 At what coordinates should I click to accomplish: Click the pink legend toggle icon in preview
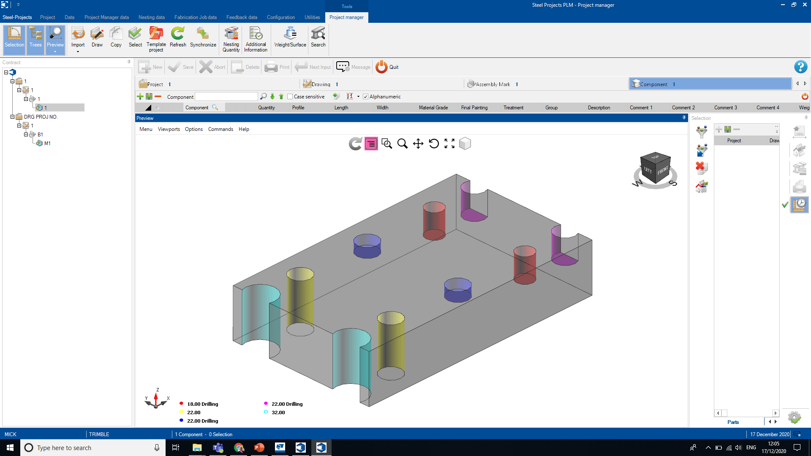371,144
